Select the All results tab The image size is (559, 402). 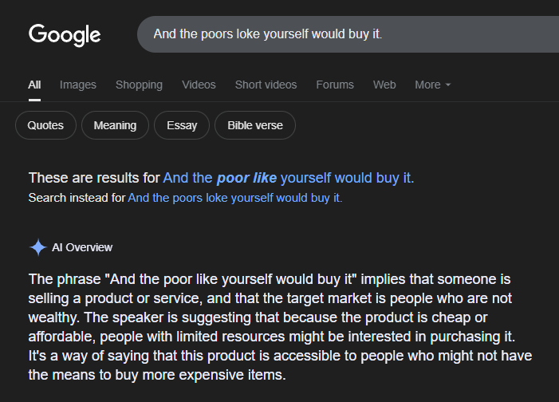coord(34,85)
